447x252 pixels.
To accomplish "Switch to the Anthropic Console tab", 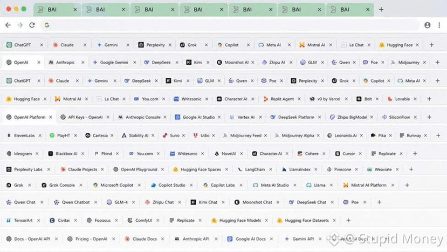I will pos(142,117).
